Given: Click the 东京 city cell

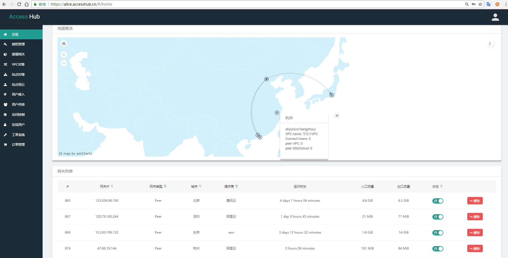Looking at the screenshot, I should click(196, 233).
